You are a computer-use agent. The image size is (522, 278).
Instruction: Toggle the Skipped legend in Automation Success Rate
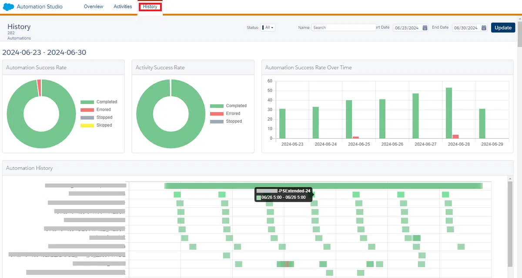click(96, 125)
